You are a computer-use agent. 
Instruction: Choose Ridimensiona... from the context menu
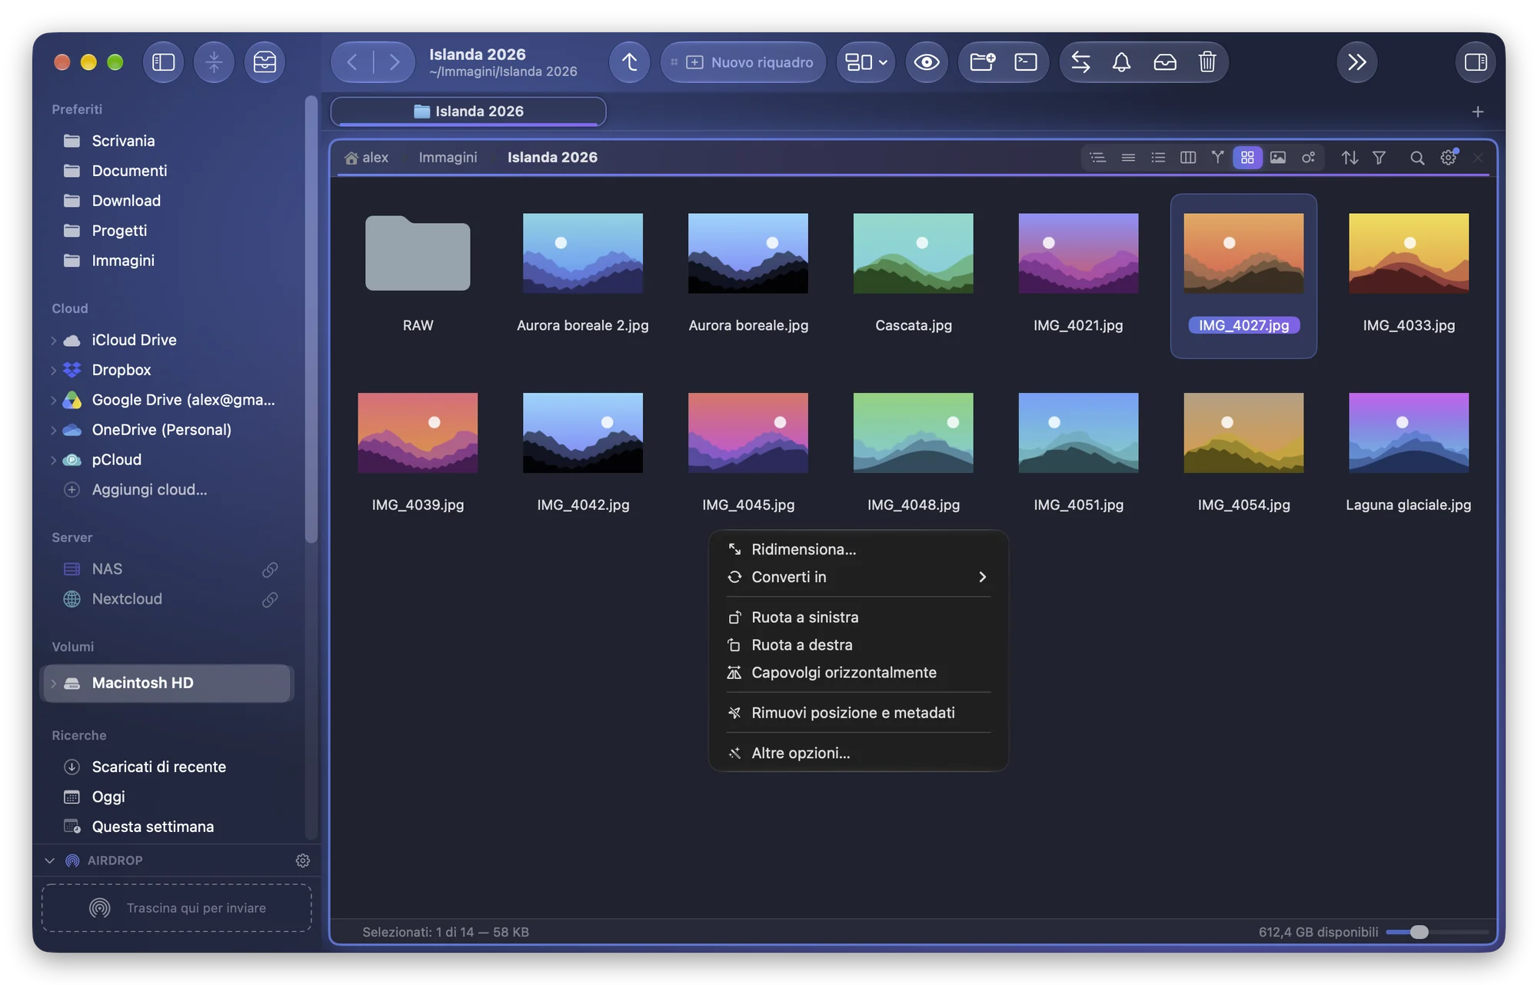click(x=858, y=550)
